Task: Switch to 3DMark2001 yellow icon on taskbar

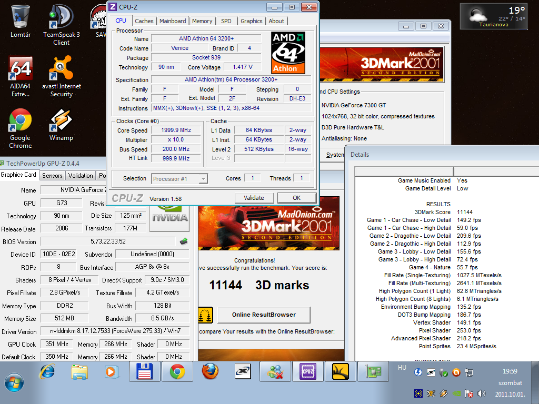Action: pyautogui.click(x=341, y=372)
